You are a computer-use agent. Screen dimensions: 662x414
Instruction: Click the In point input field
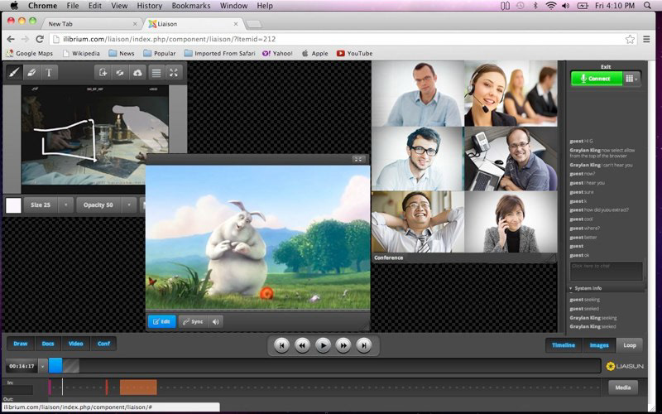17,390
